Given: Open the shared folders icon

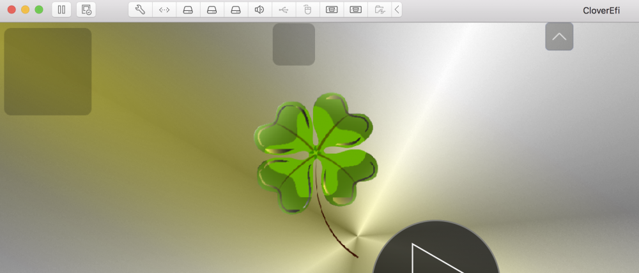Looking at the screenshot, I should [x=380, y=10].
